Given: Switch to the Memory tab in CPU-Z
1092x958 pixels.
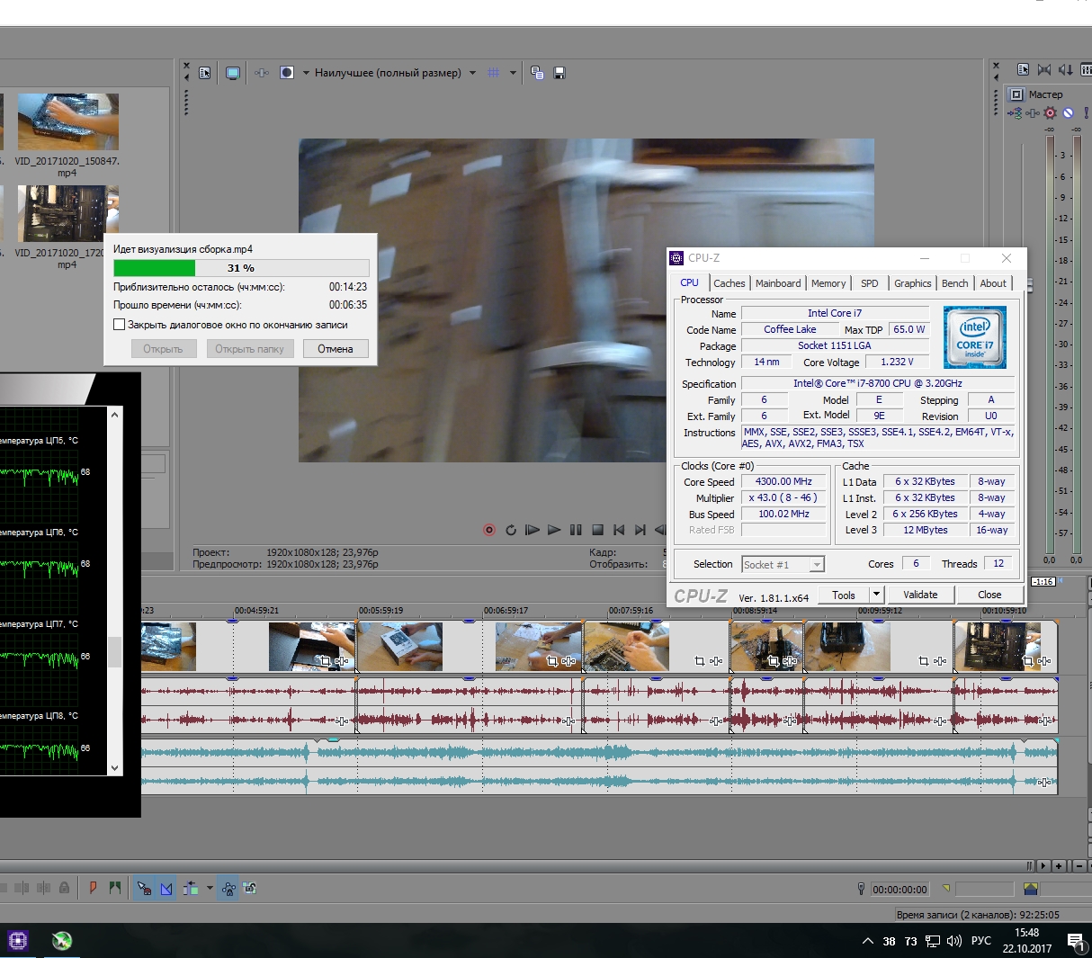Looking at the screenshot, I should point(828,283).
